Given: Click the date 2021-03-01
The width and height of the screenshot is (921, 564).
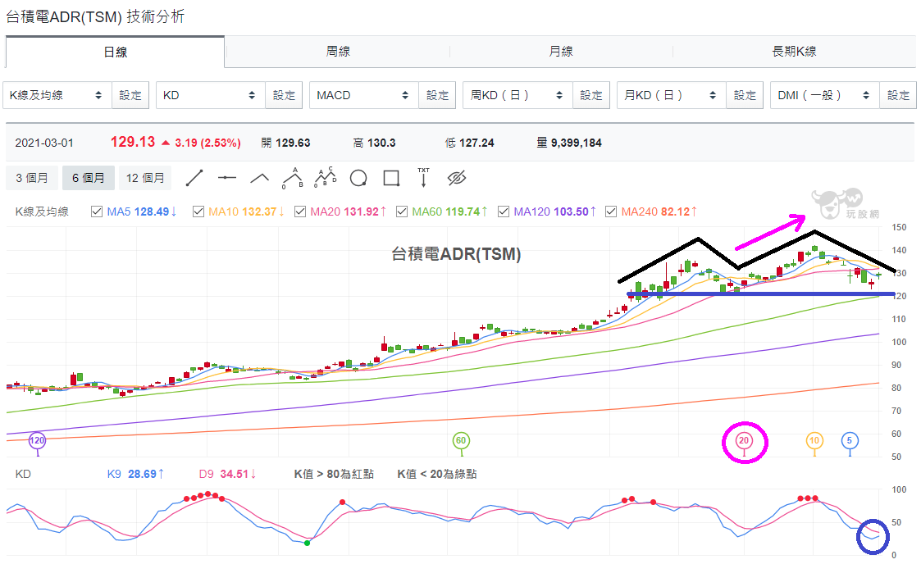Looking at the screenshot, I should click(44, 143).
